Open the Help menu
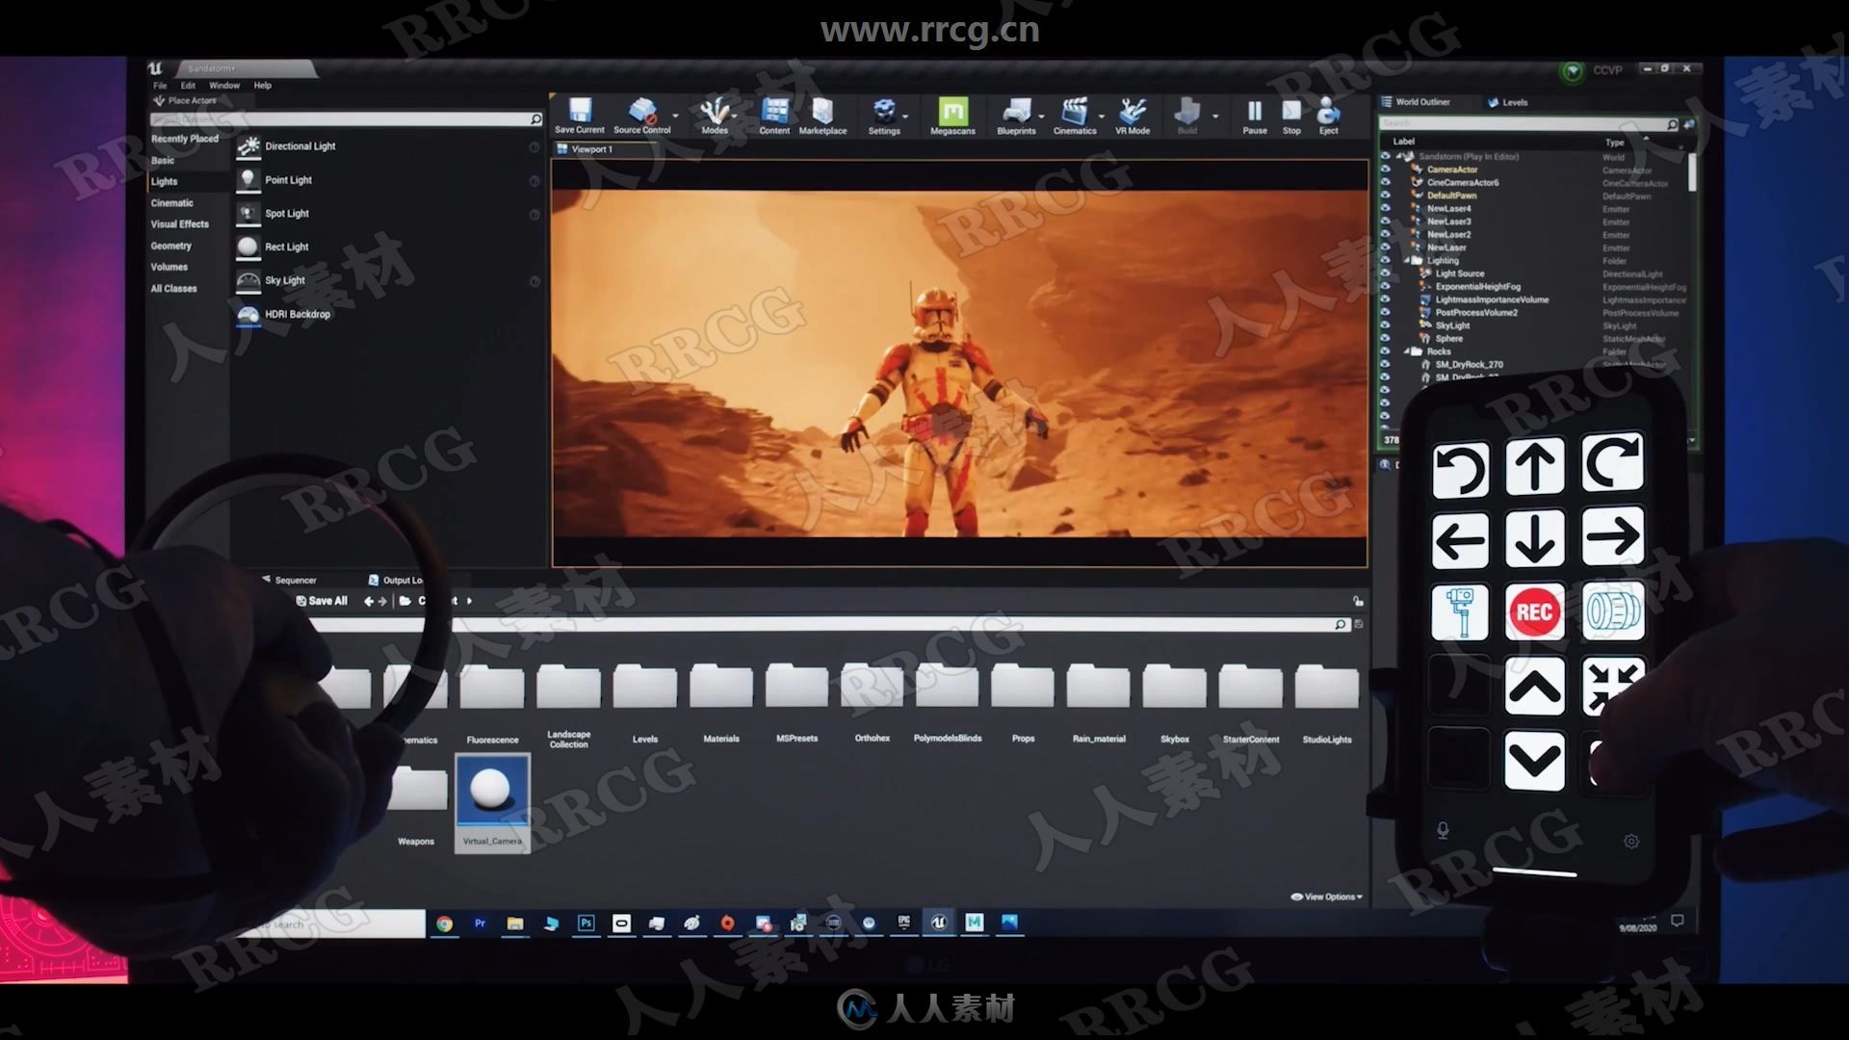Screen dimensions: 1849x1040 pos(263,86)
